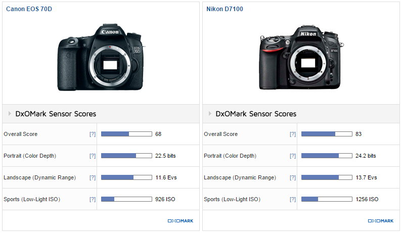Click Canon's Sports (Low-Light ISO) label
402x233 pixels.
pos(32,199)
